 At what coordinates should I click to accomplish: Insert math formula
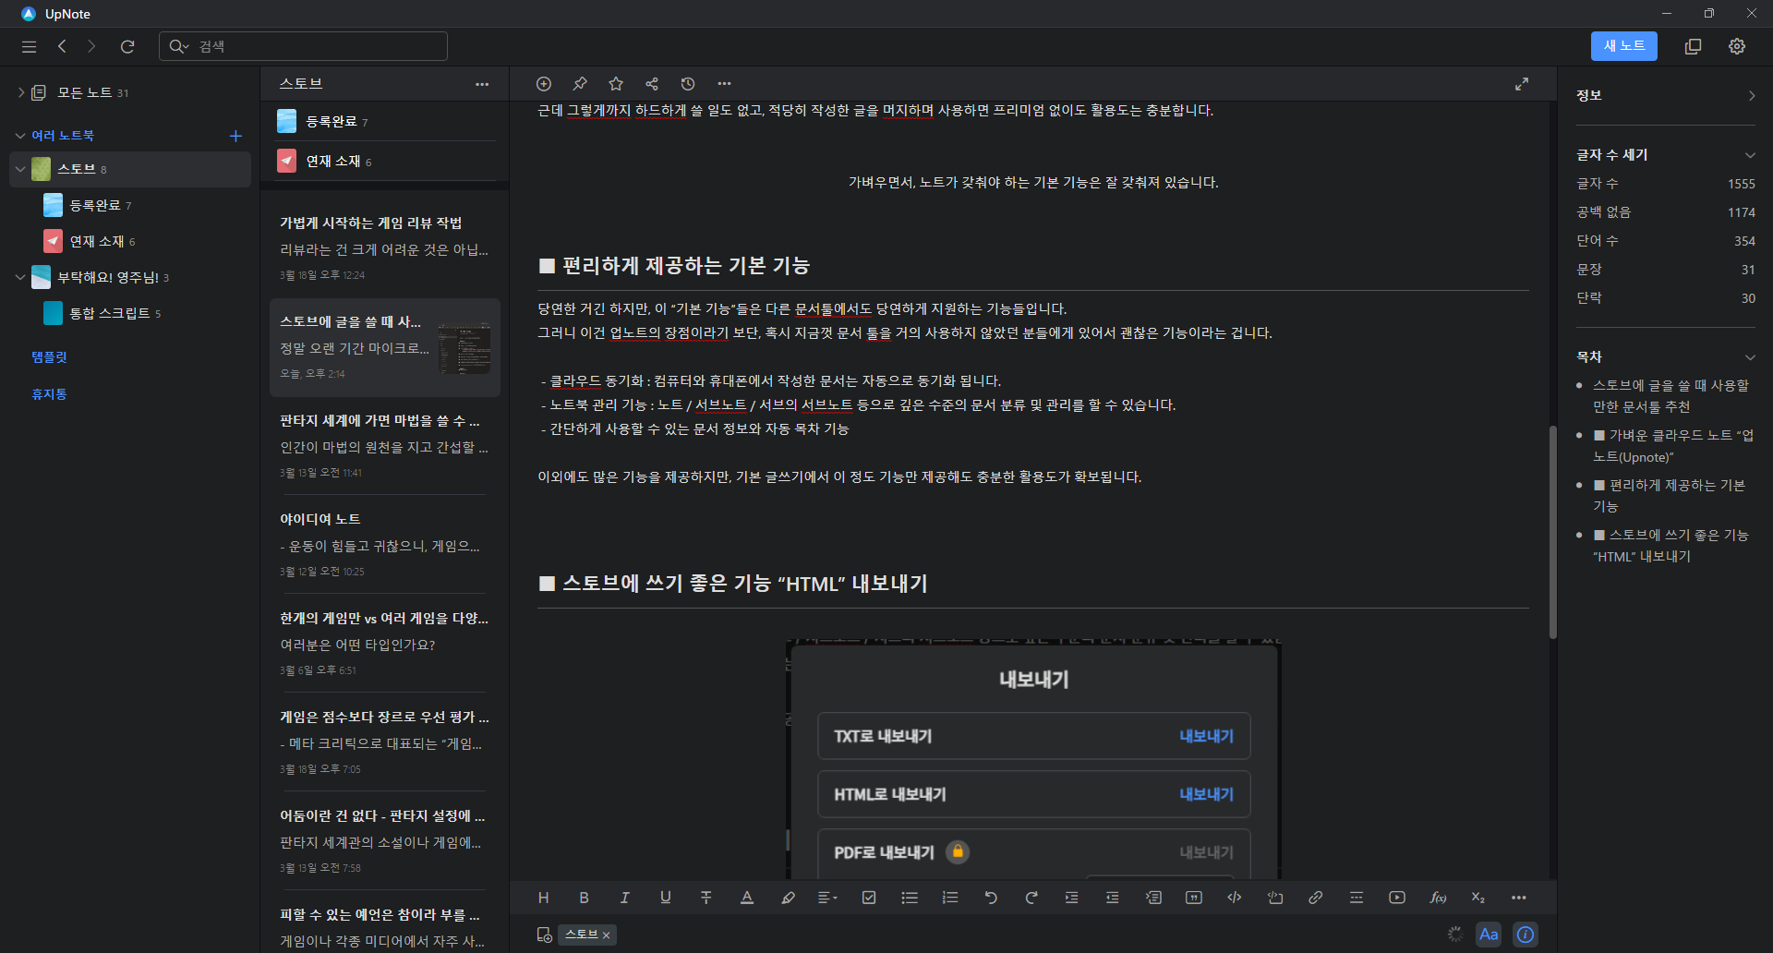[x=1438, y=898]
